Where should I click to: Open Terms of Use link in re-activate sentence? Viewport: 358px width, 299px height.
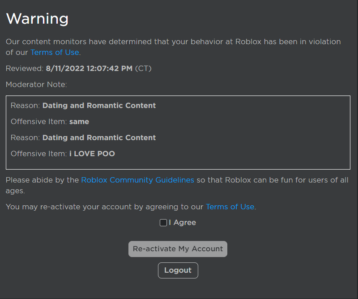230,207
